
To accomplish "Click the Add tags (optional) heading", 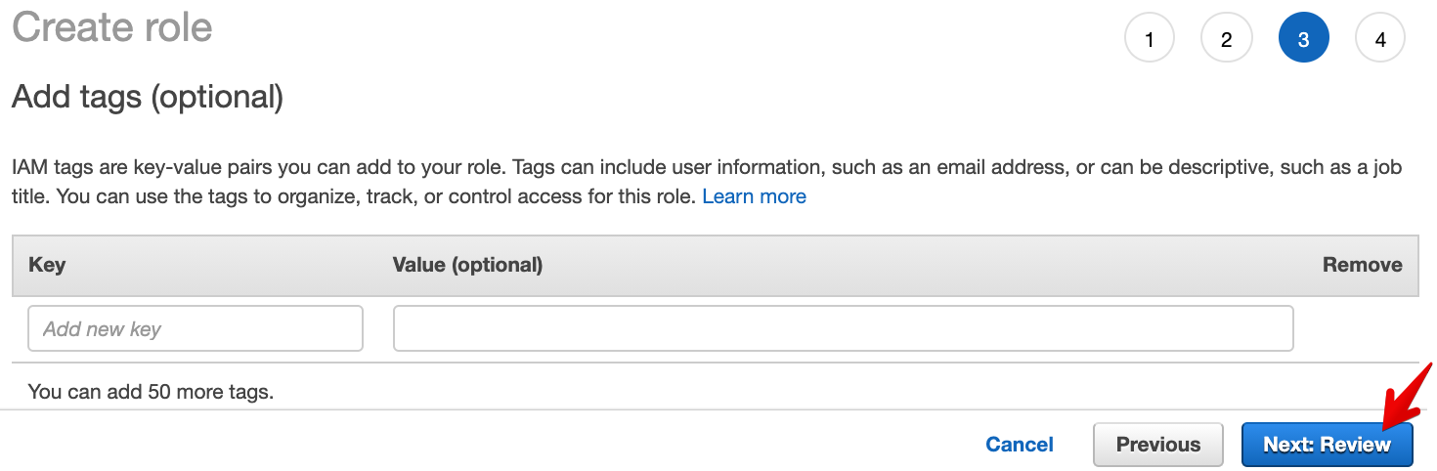I will pyautogui.click(x=147, y=97).
